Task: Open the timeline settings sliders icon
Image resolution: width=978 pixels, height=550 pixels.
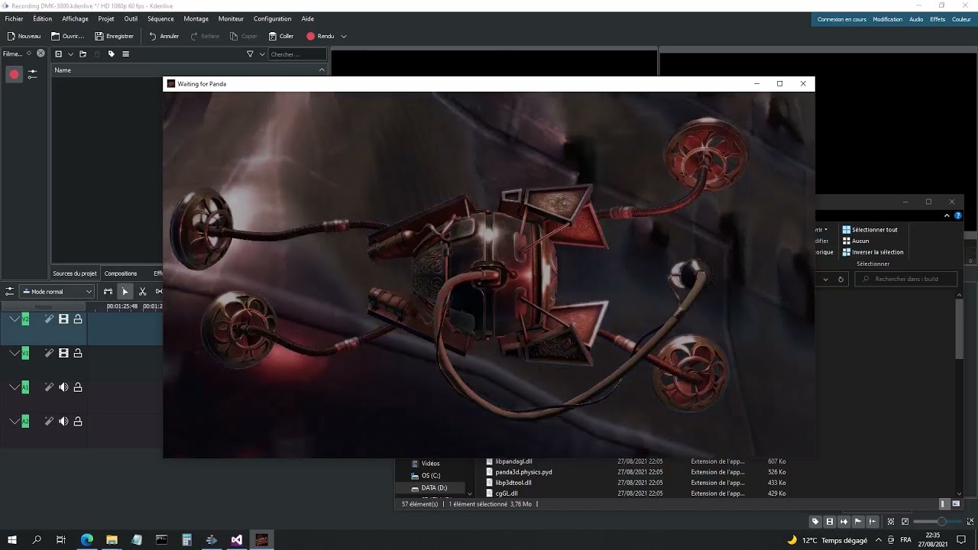Action: (9, 292)
